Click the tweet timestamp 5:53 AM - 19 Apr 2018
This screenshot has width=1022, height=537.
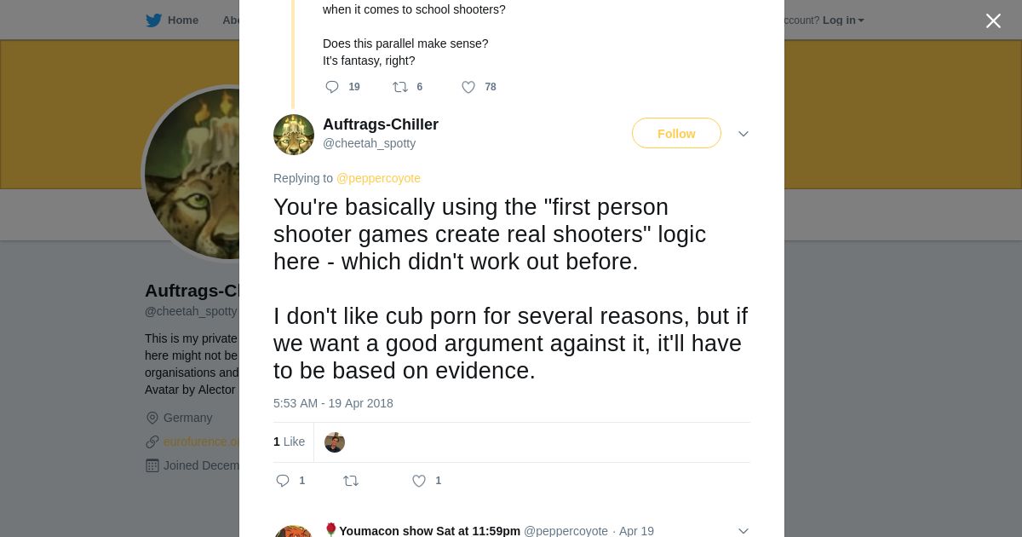pyautogui.click(x=333, y=403)
